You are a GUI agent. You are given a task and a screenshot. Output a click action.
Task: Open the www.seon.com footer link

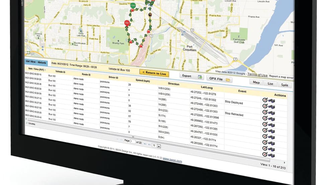click(x=172, y=161)
